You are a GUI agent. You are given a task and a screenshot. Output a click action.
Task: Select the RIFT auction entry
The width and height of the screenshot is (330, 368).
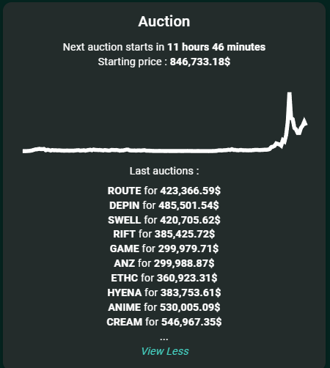pos(164,234)
